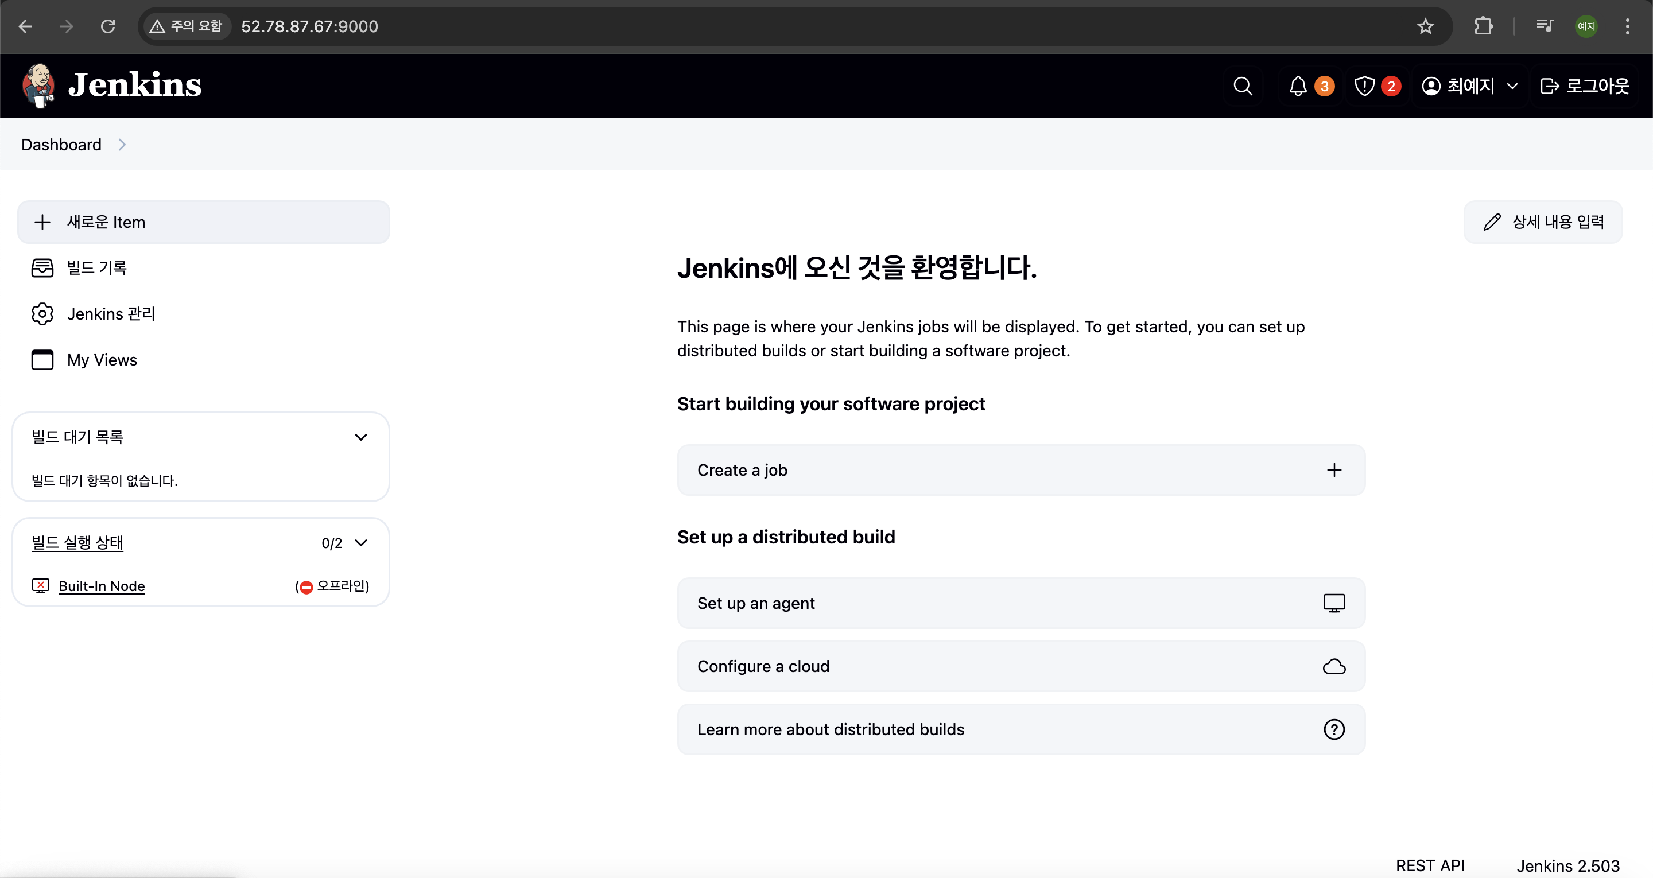Image resolution: width=1653 pixels, height=878 pixels.
Task: Click the Jenkins 2.503 version footer
Action: tap(1567, 865)
